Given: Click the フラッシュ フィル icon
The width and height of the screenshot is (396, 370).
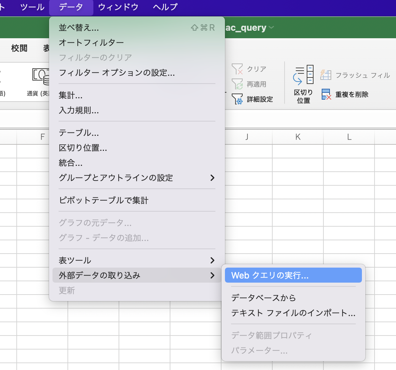Looking at the screenshot, I should pos(326,75).
